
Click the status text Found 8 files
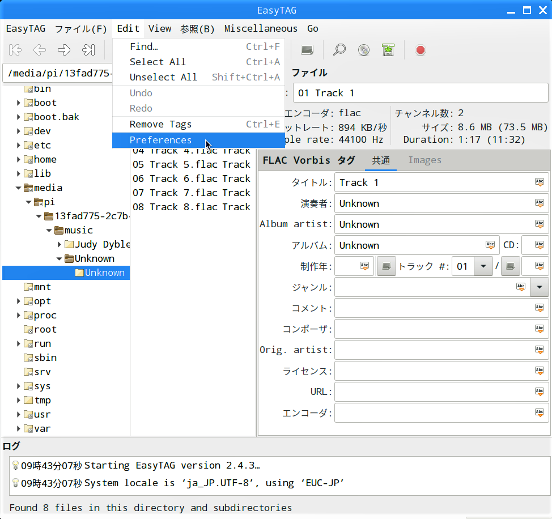[x=150, y=508]
